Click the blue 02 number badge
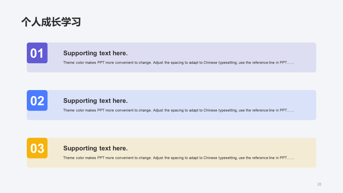Viewport: 343px width, 193px height. [37, 101]
